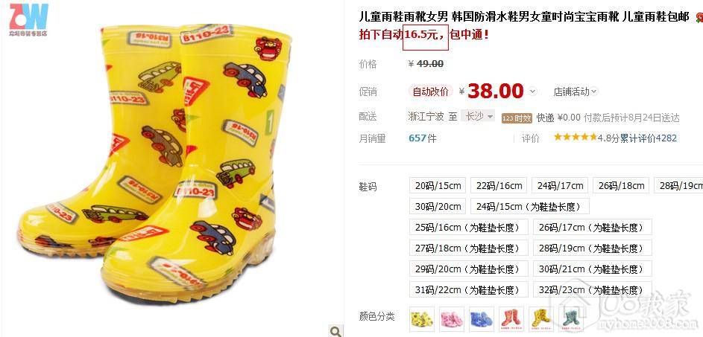Select size 20码/15cm
703x337 pixels.
point(438,185)
